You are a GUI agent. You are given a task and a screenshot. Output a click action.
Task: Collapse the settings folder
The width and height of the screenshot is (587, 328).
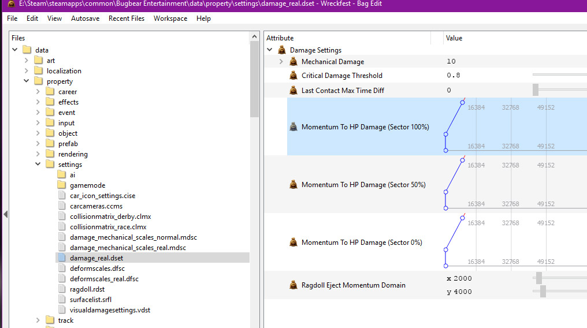[38, 164]
